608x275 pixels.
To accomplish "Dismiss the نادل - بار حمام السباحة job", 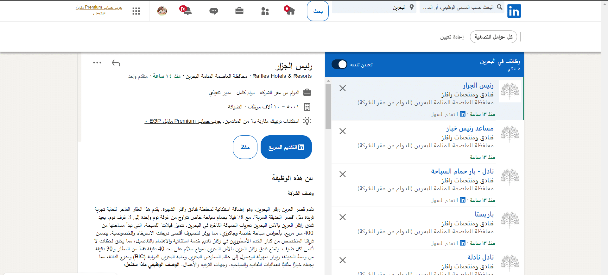I will [343, 174].
